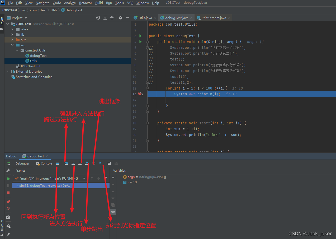Collapse the src folder in the project tree
Screen dimensions: 336x239
point(12,45)
